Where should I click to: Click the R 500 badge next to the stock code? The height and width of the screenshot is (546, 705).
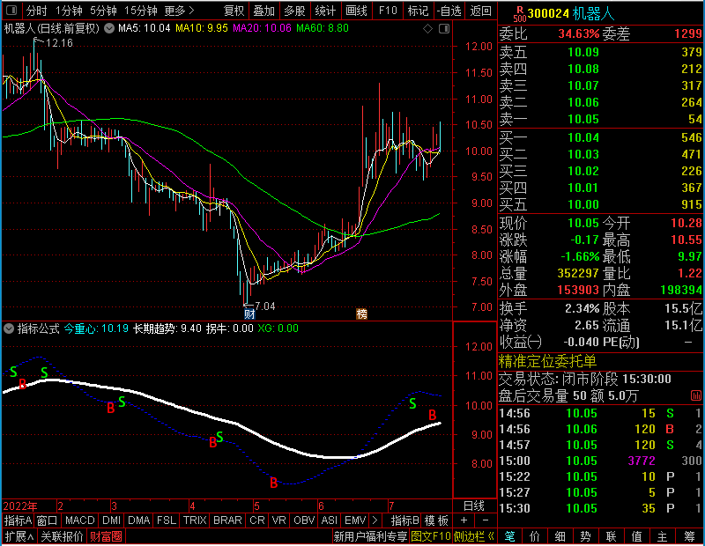click(519, 14)
